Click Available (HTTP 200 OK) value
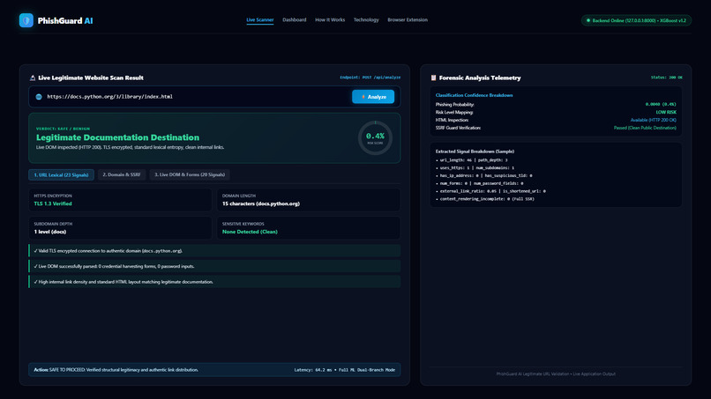711x399 pixels. pyautogui.click(x=654, y=120)
